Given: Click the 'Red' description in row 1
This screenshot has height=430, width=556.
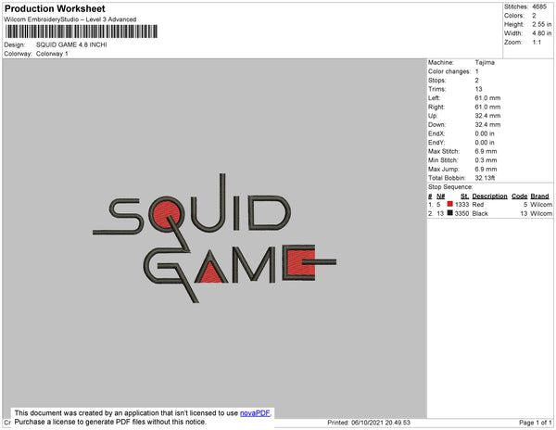Looking at the screenshot, I should (x=478, y=205).
